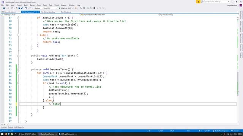Screen dimensions: 243x136
Task: Open the Debug configuration dropdown
Action: tap(39, 8)
